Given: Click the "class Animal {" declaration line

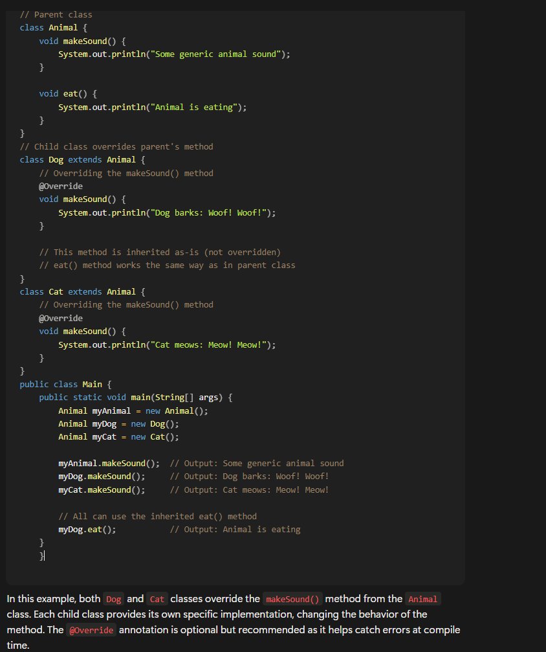Looking at the screenshot, I should (53, 28).
